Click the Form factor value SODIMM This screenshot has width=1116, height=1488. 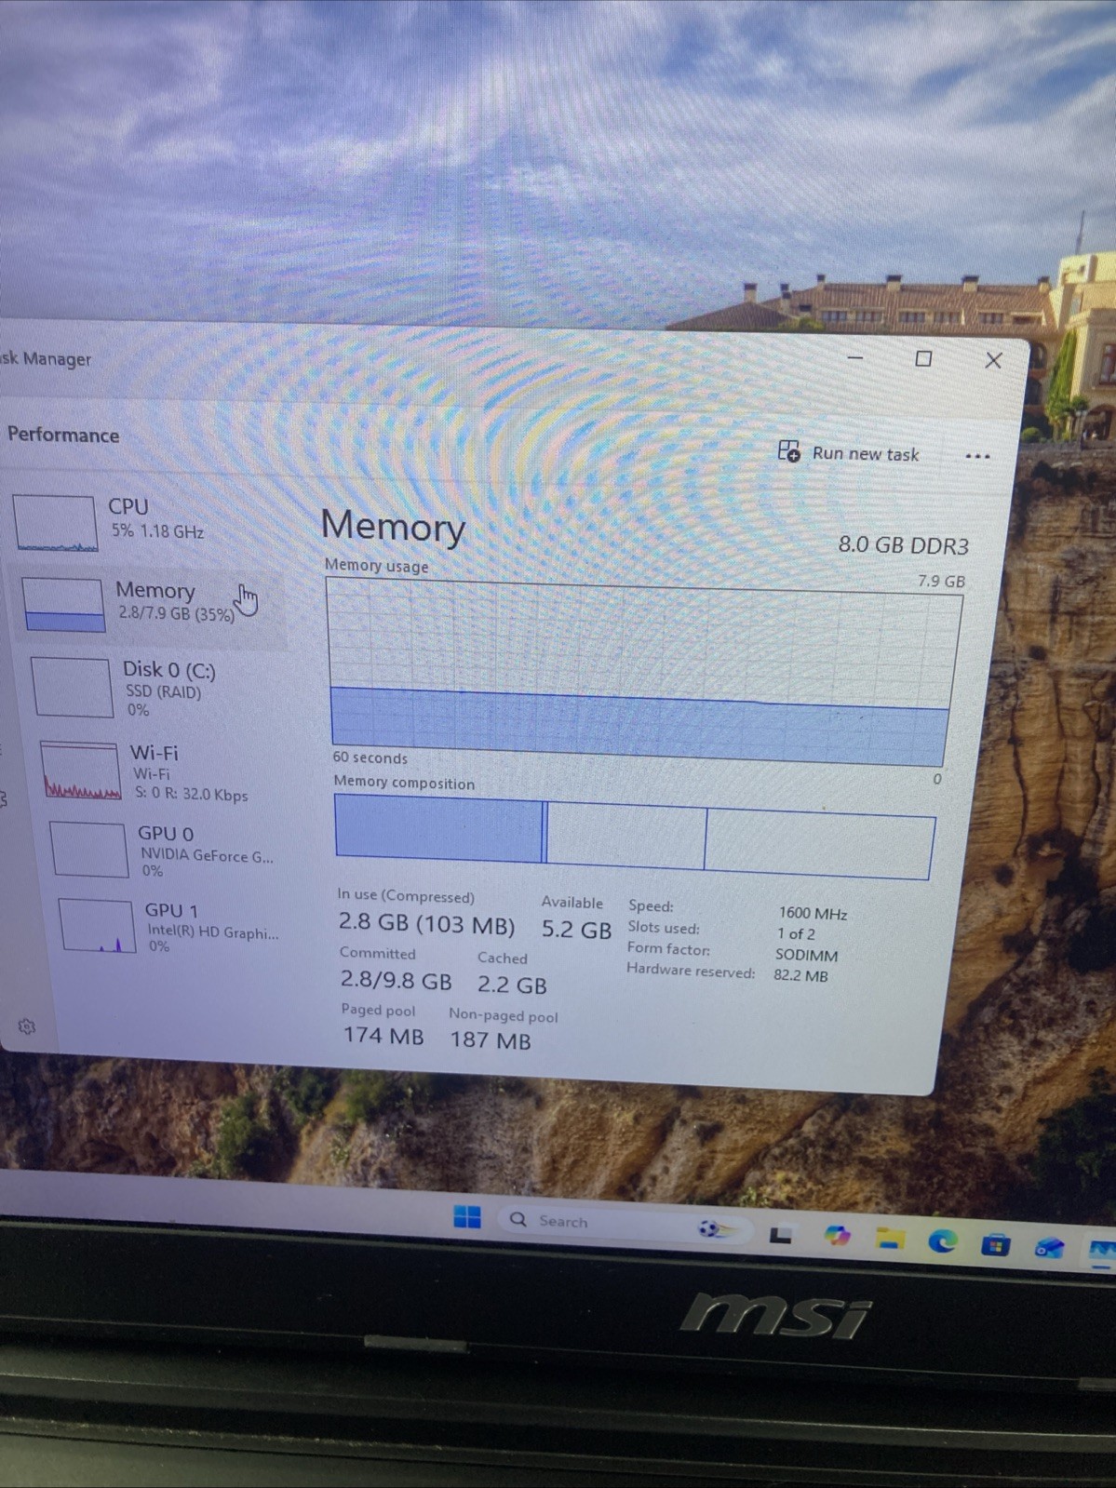[806, 955]
